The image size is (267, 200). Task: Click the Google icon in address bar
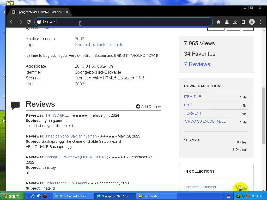pos(39,22)
